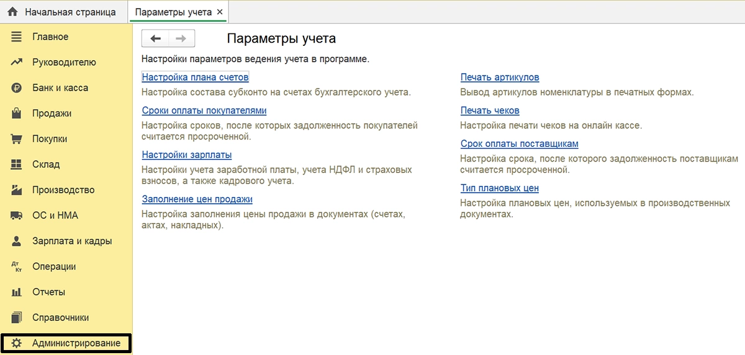Click the Операции Дт/Кт icon
The image size is (745, 355).
17,266
